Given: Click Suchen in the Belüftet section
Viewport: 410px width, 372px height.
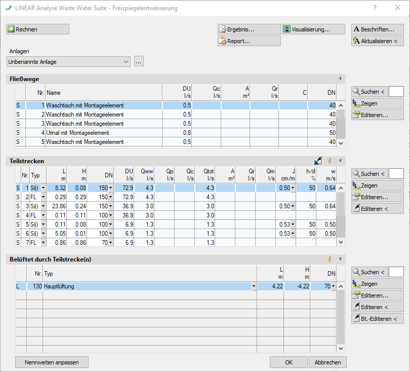Looking at the screenshot, I should point(369,272).
